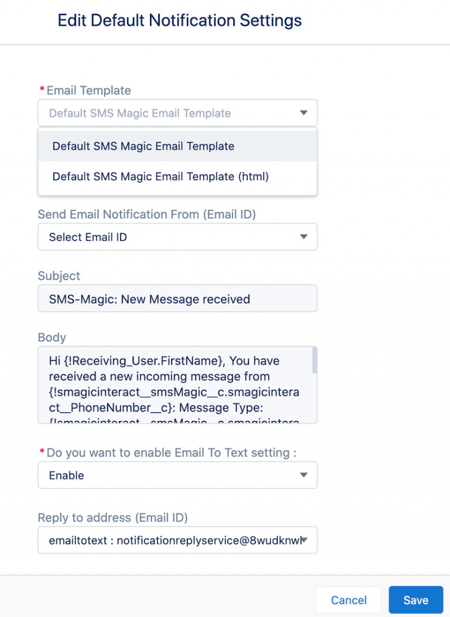
Task: Click the Send Email Notification From label
Action: pos(146,214)
